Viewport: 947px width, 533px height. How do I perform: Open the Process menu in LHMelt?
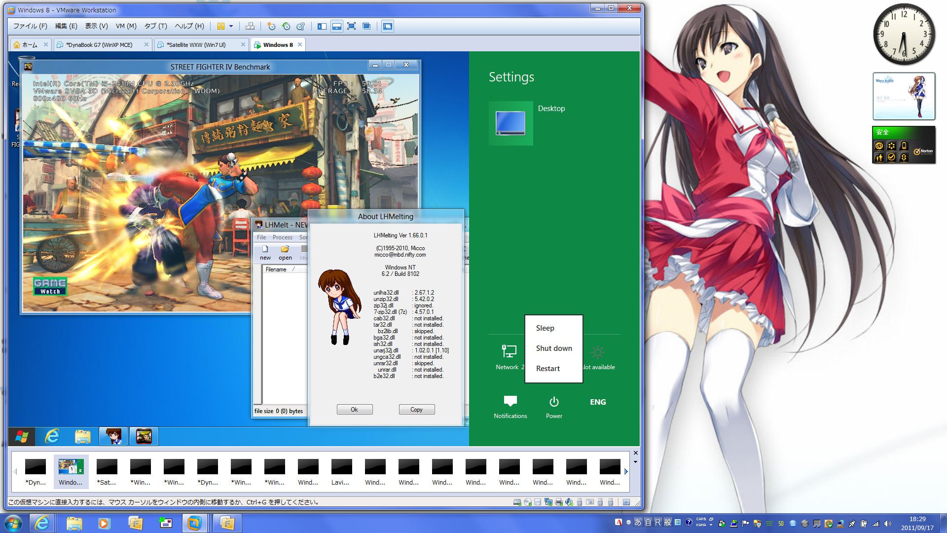tap(283, 237)
